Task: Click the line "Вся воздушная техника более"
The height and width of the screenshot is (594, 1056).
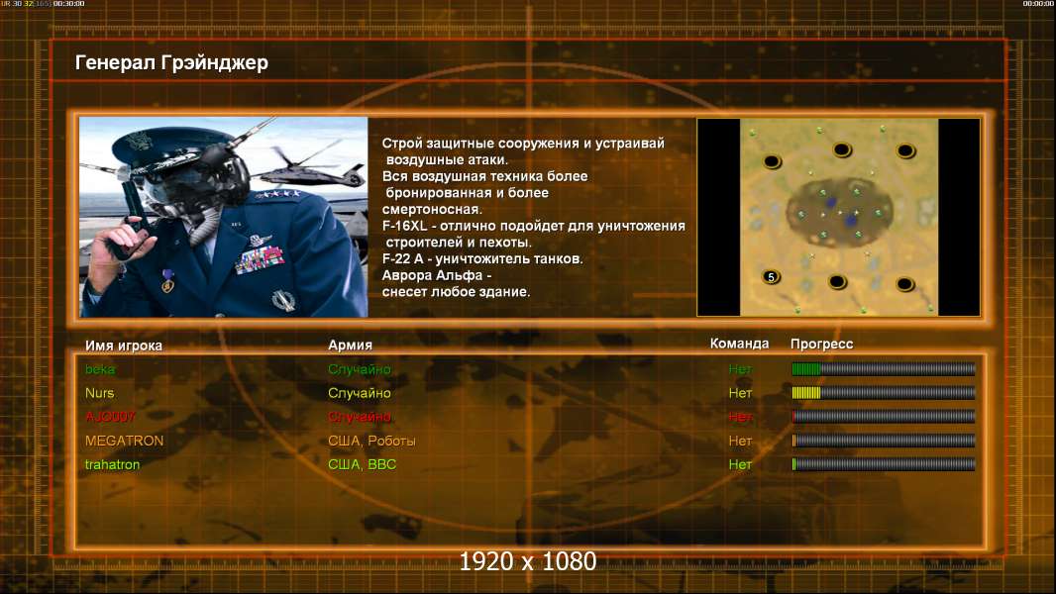Action: 484,176
